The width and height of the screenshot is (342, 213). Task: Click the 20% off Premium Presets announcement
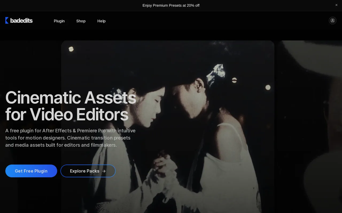171,5
